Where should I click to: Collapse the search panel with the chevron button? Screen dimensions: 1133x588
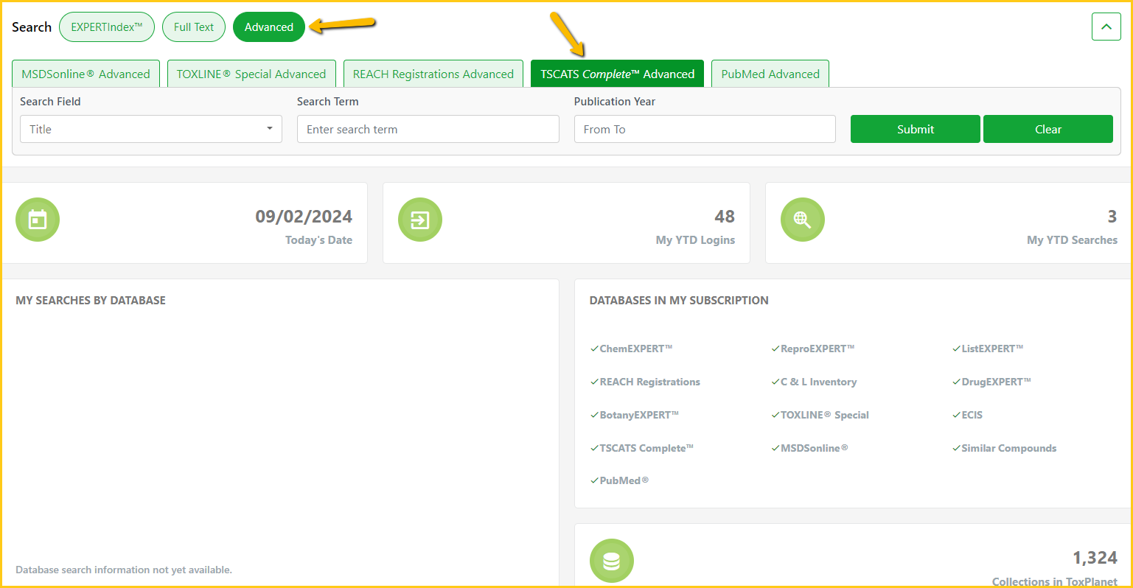[1106, 27]
